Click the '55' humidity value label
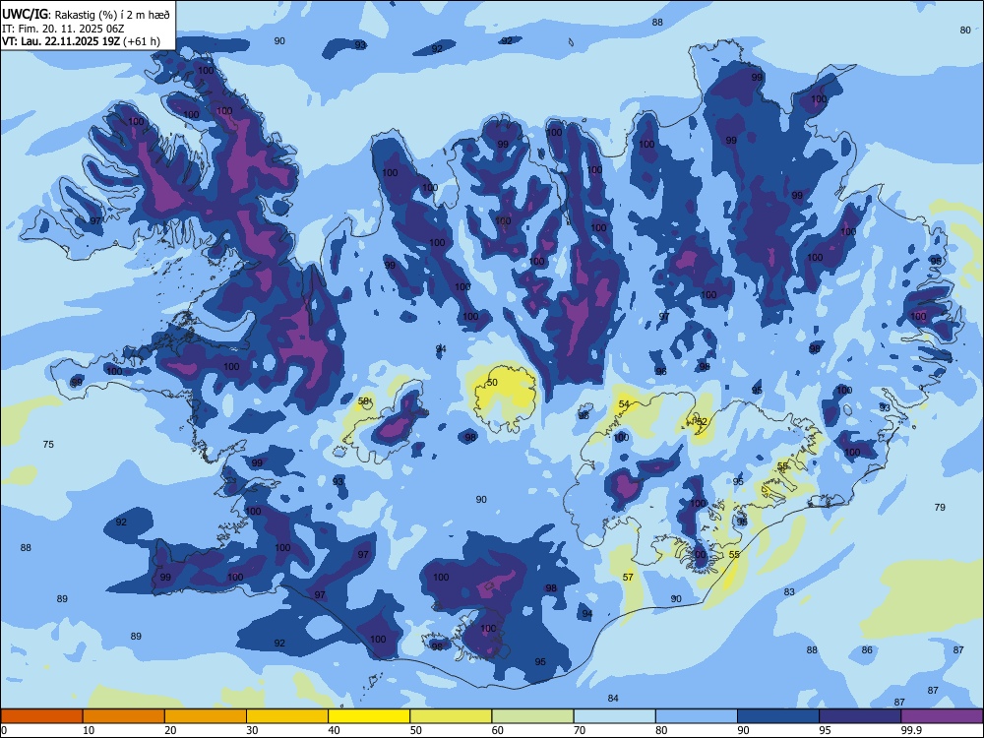 (x=734, y=555)
